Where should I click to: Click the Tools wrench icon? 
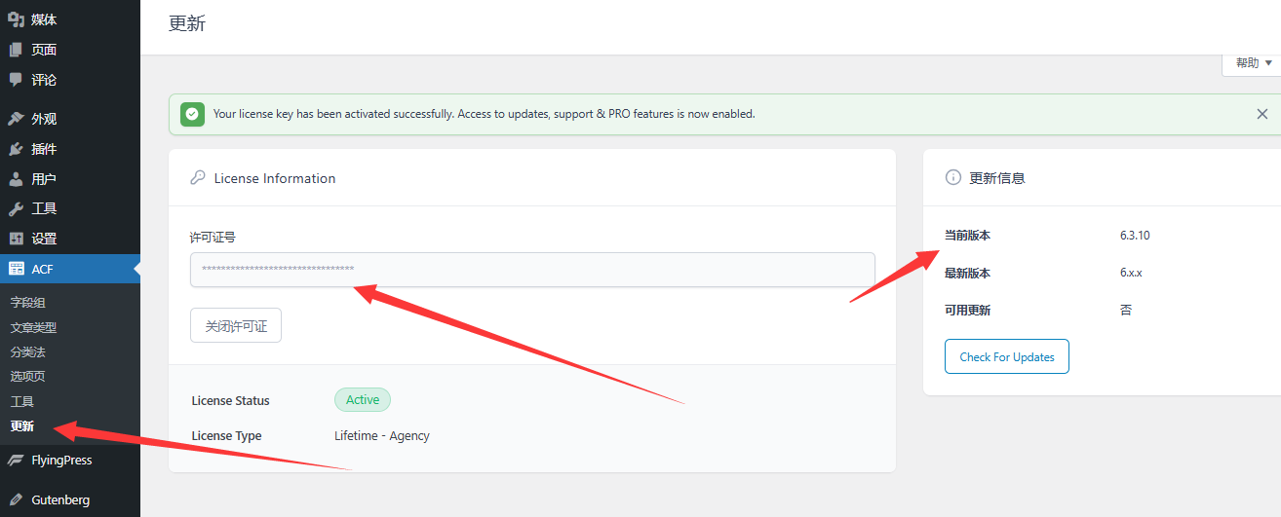point(16,208)
